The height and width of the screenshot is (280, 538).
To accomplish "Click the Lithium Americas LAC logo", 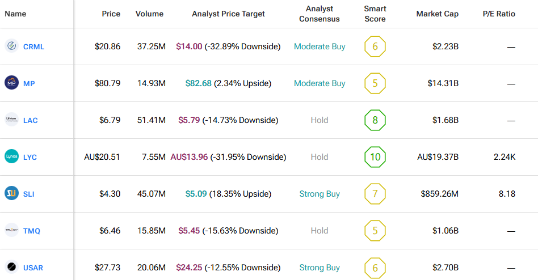I will pos(11,120).
